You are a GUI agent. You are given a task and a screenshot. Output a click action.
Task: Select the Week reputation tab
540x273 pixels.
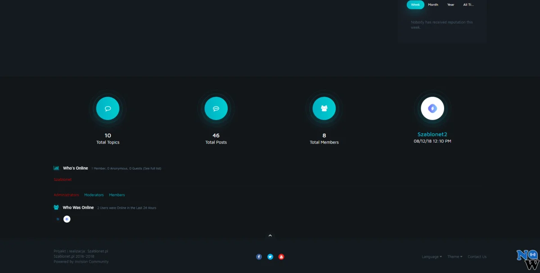[415, 4]
